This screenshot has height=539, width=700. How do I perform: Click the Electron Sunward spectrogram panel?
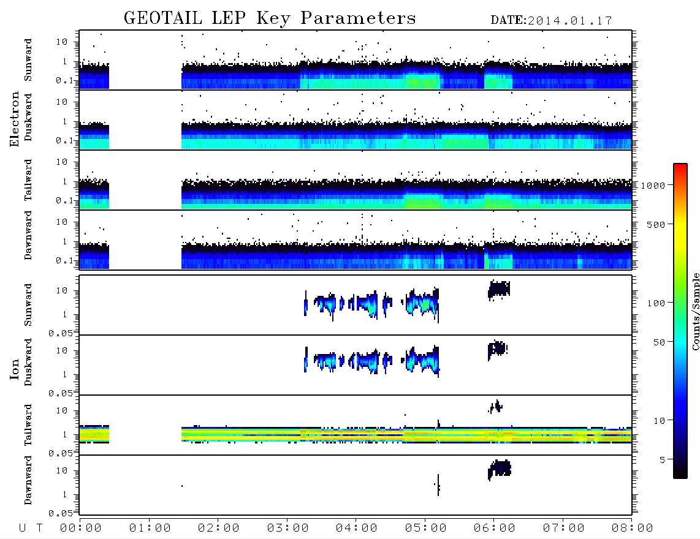tap(356, 60)
